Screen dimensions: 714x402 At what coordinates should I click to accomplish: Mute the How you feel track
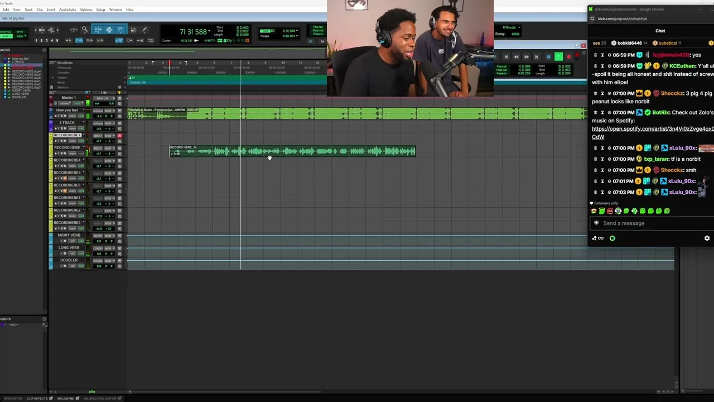click(x=65, y=116)
